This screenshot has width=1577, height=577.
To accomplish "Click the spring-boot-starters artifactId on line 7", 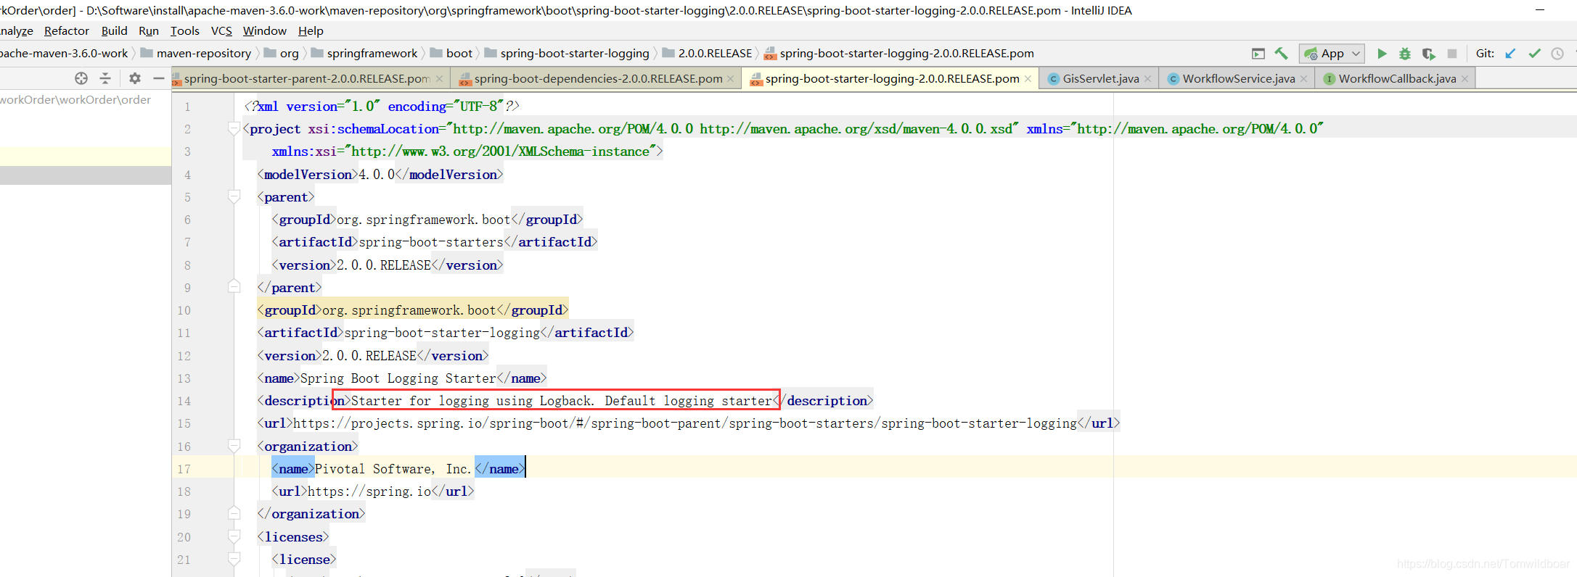I will point(431,242).
